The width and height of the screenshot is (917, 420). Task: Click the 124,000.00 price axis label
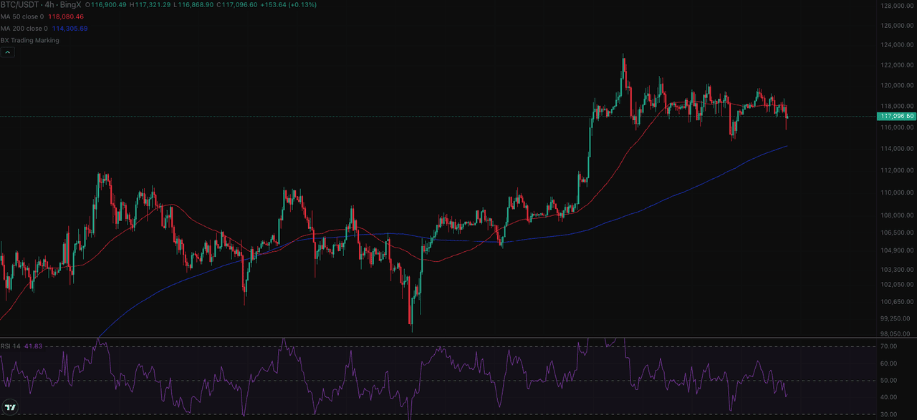[x=897, y=46]
